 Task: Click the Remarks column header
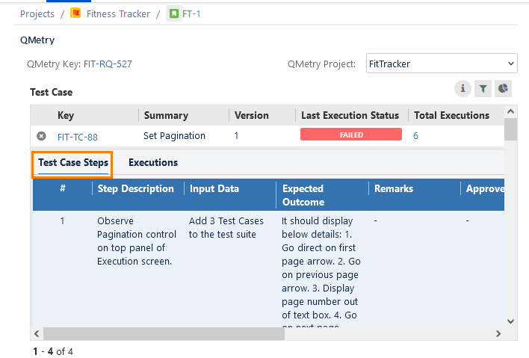pyautogui.click(x=394, y=188)
